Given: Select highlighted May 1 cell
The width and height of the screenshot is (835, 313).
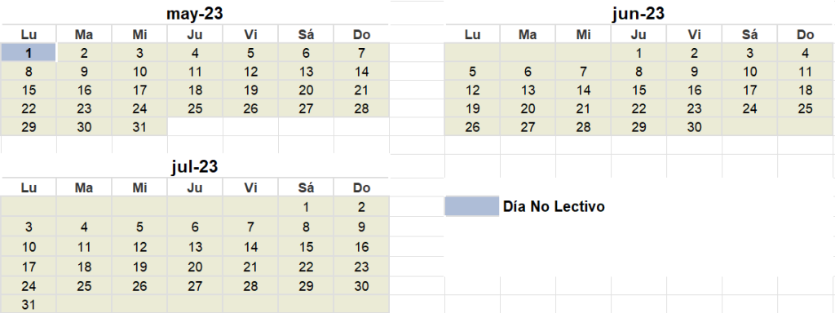Looking at the screenshot, I should (x=29, y=53).
